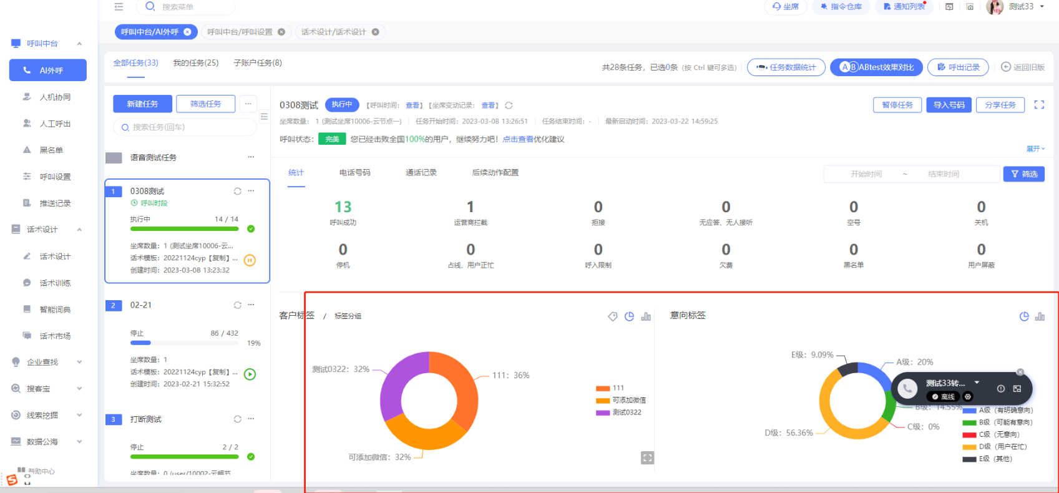Switch to the 我的任务(25) tab
1059x493 pixels.
pos(196,63)
